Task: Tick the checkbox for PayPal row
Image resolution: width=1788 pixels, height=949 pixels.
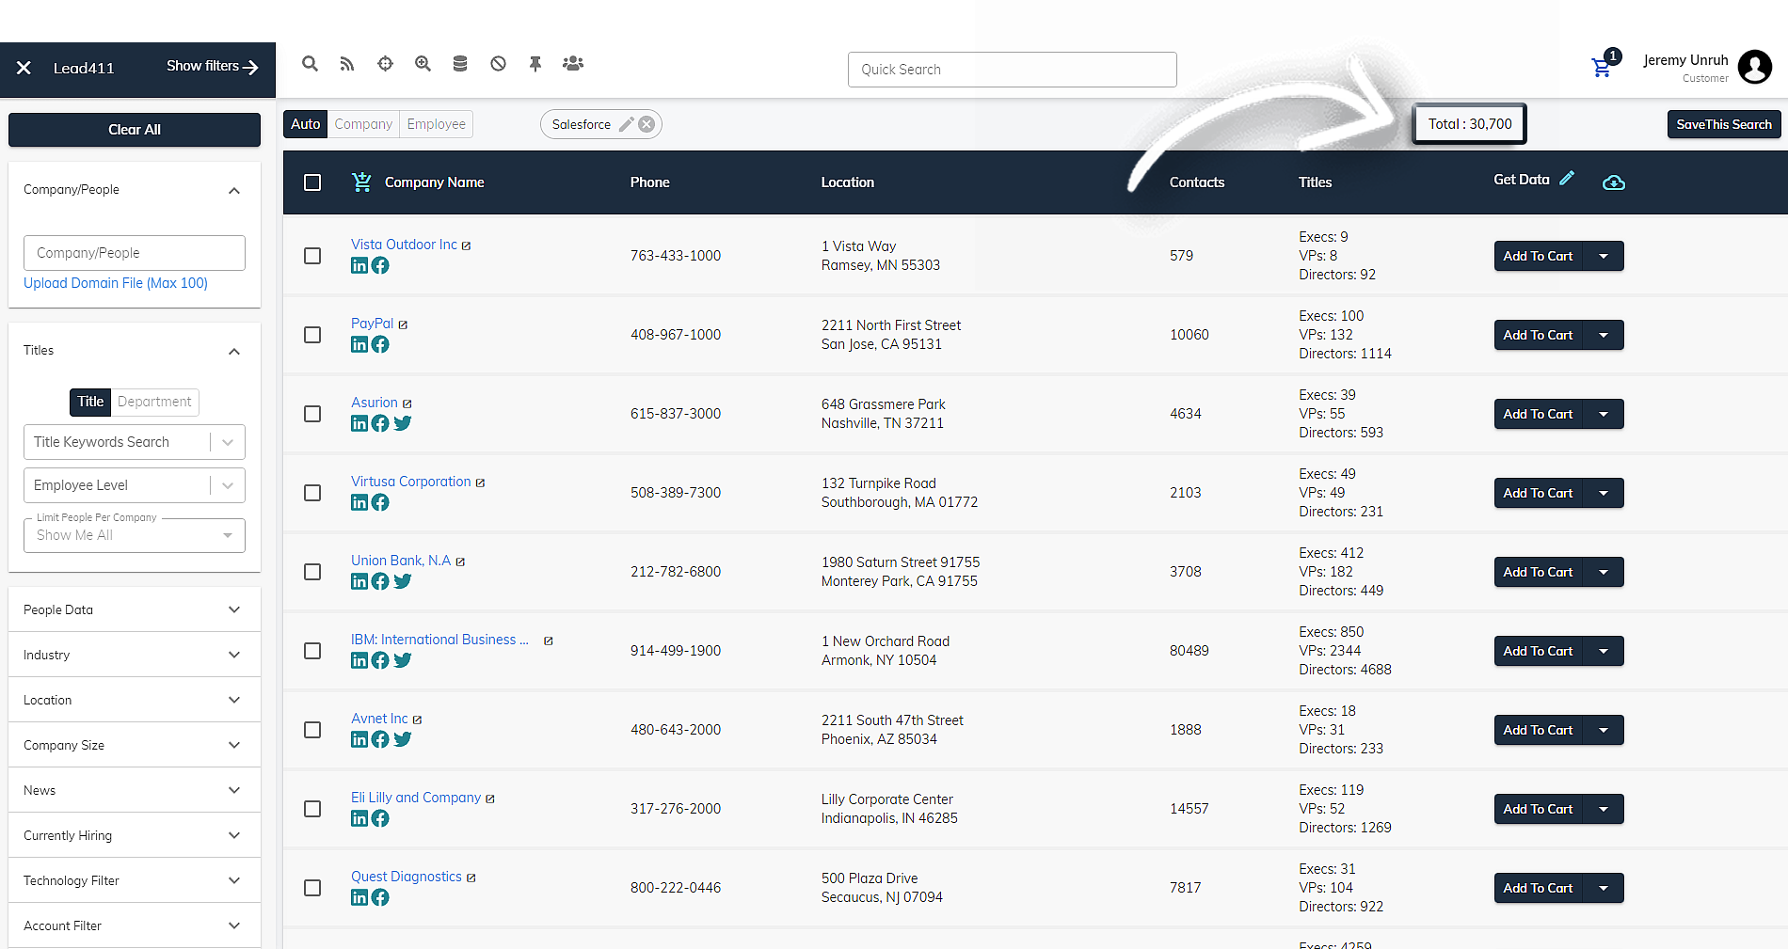Action: pos(312,335)
